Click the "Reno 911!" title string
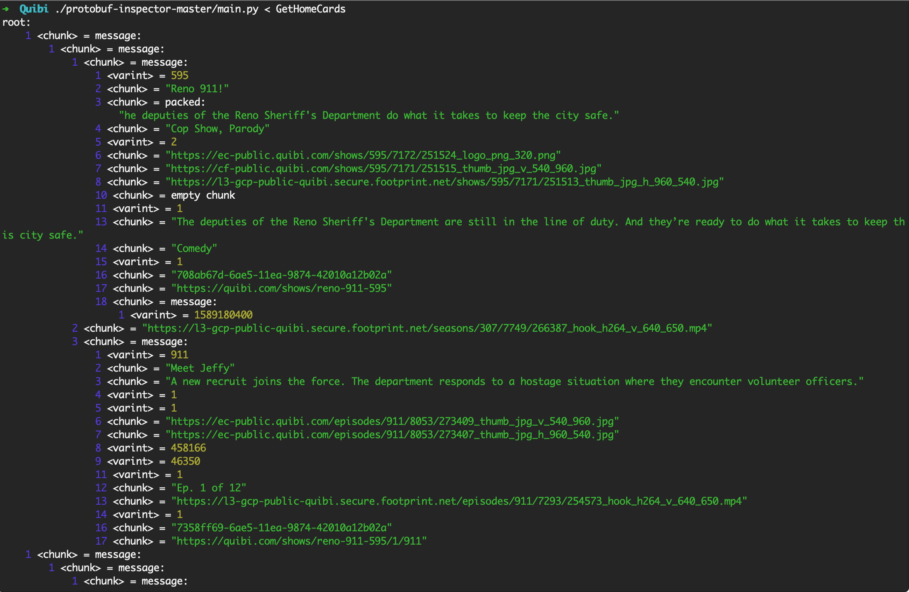 click(197, 89)
